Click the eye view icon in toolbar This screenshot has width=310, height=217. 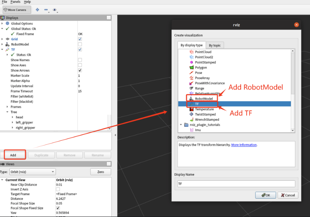55,10
